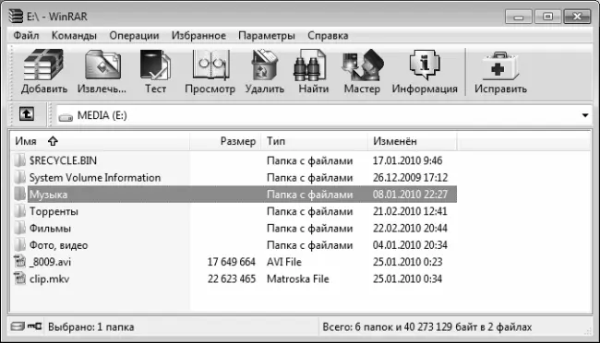Click the key password icon in the status bar
Screen dimensions: 600x343
[34, 325]
